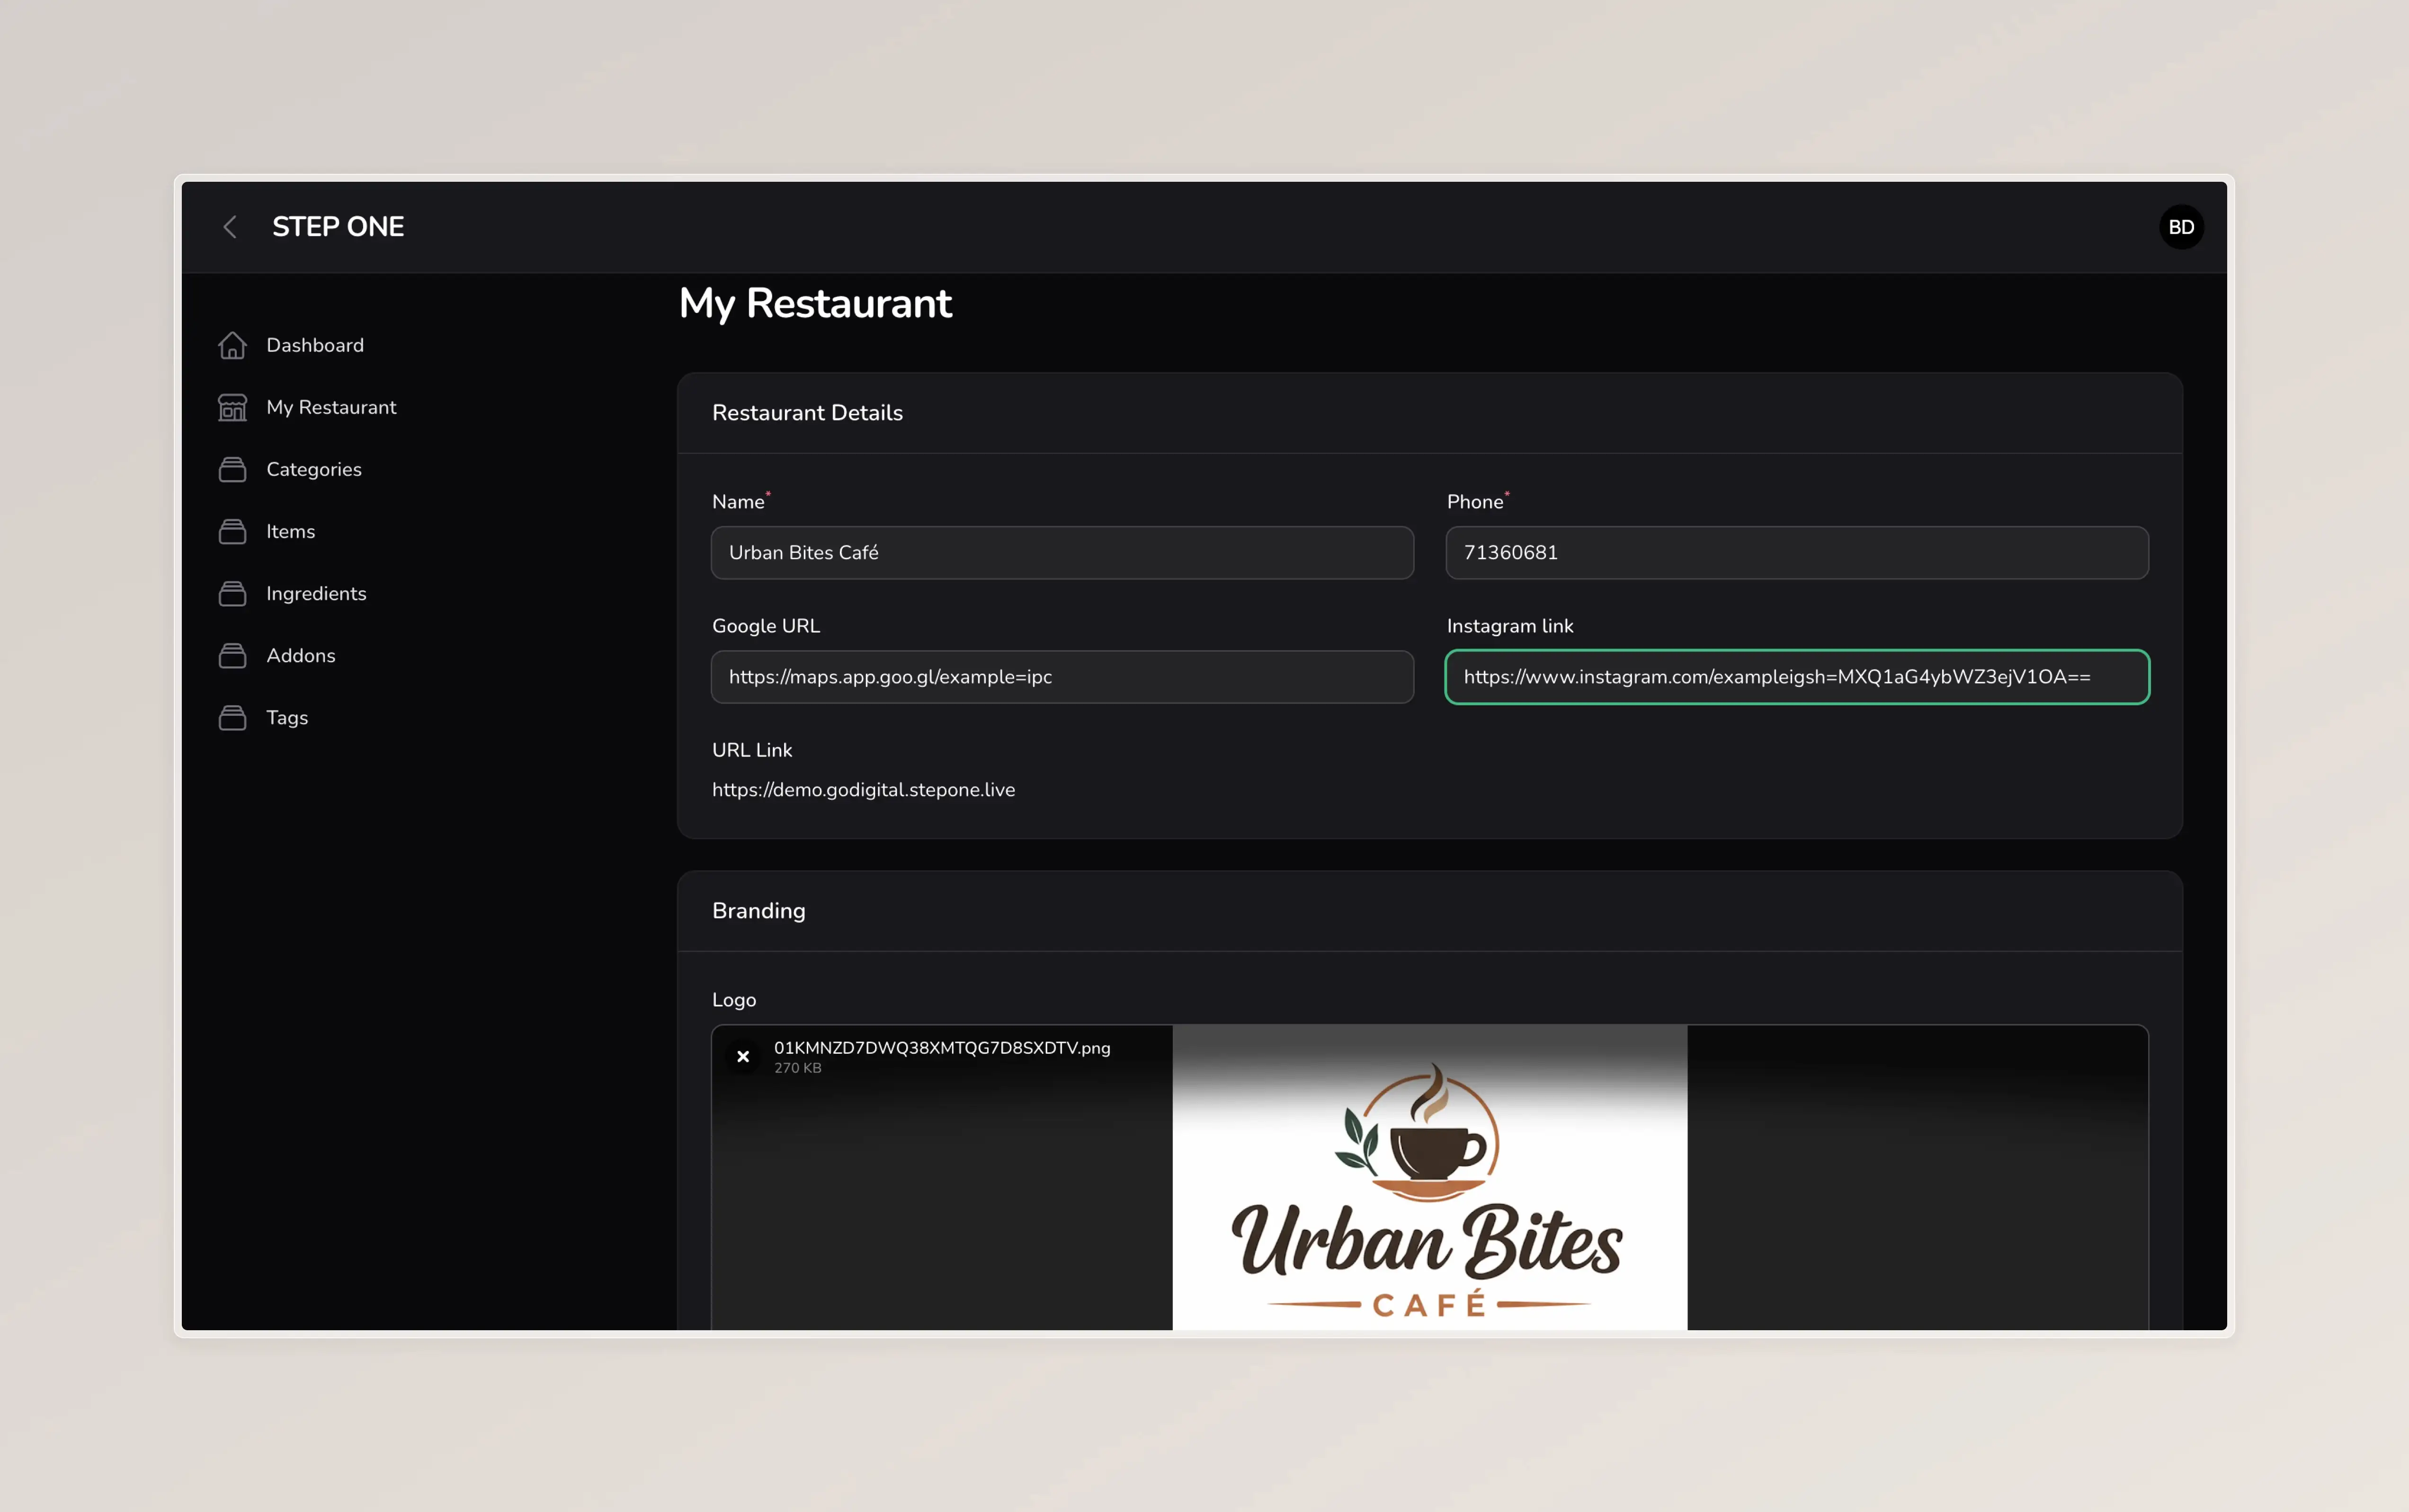
Task: Click the demo.godigital.stepone.live URL
Action: coord(863,789)
